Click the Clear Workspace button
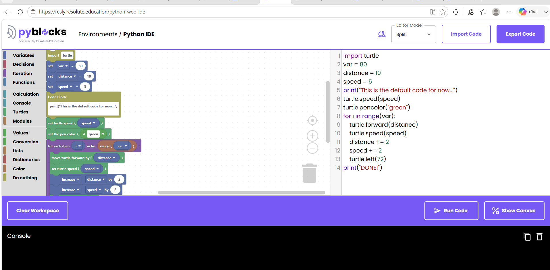Image resolution: width=550 pixels, height=270 pixels. [x=38, y=211]
